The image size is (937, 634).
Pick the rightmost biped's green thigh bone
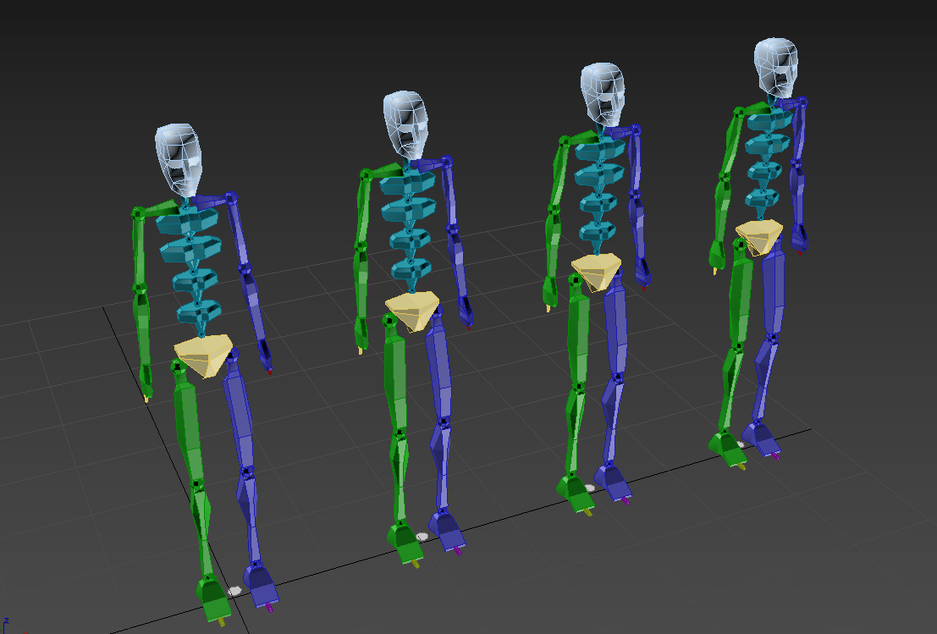pos(741,296)
